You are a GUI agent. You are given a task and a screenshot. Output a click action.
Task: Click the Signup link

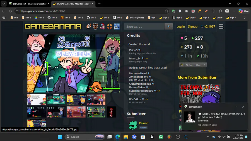click(192, 26)
